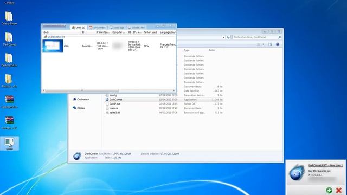Accept the DarkComet notification with green arrow

329,190
